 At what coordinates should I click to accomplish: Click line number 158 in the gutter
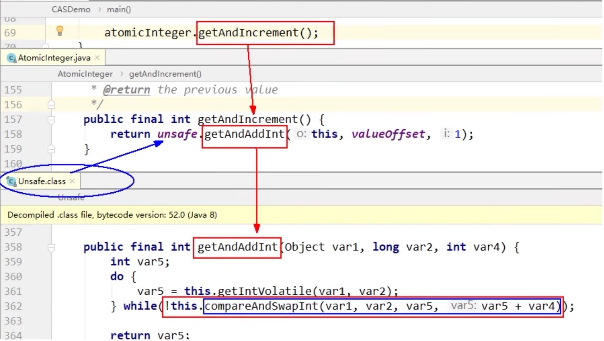(x=13, y=134)
